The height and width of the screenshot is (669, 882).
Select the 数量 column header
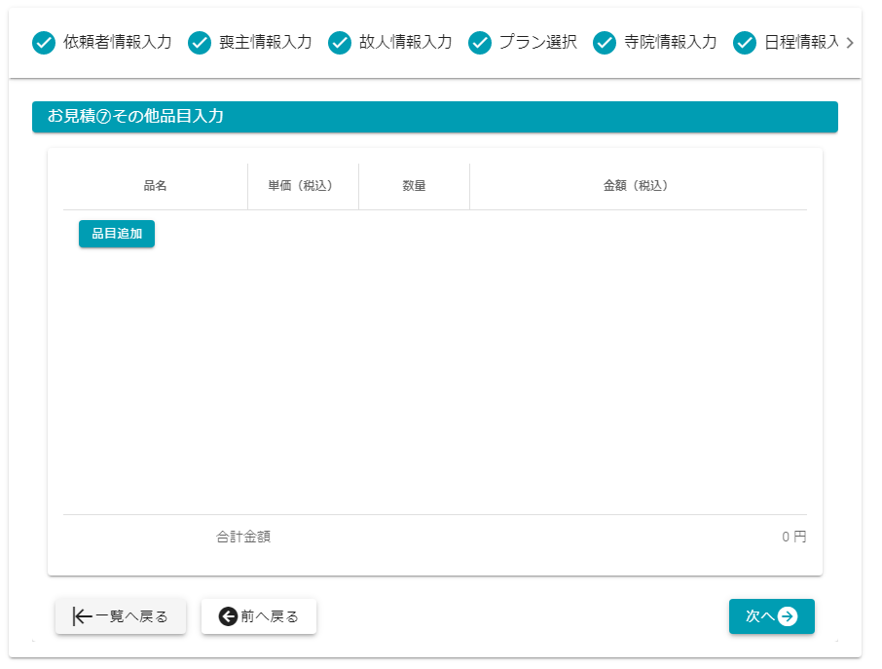coord(414,186)
